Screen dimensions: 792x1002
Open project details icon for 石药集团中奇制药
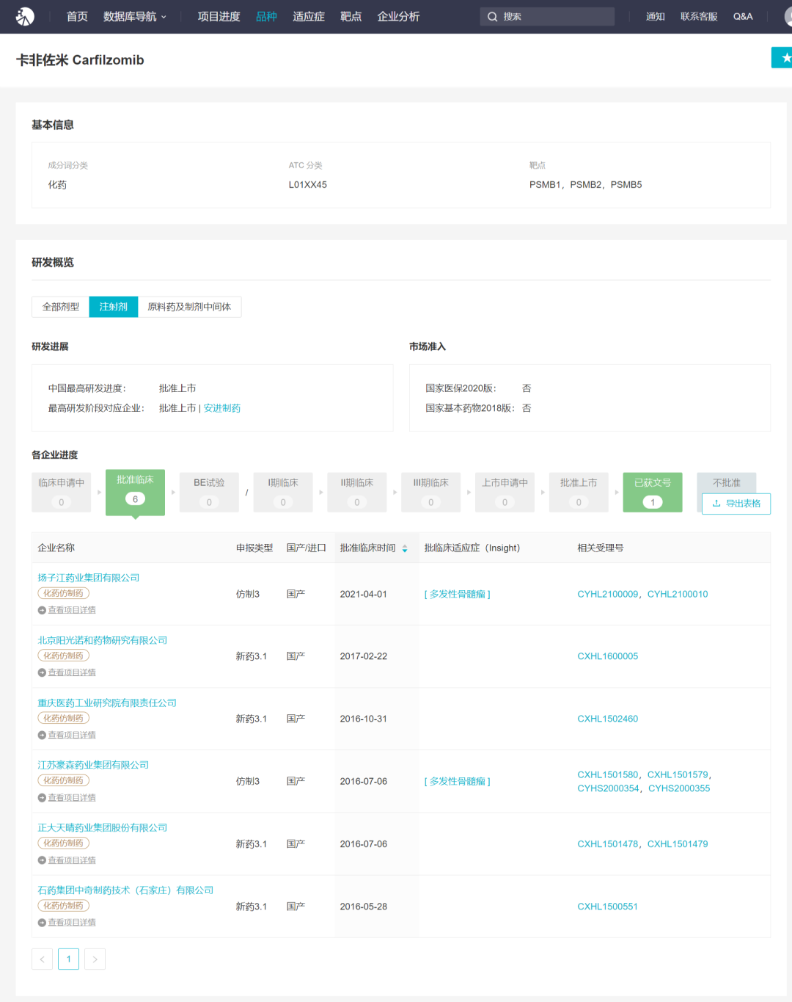pos(42,923)
